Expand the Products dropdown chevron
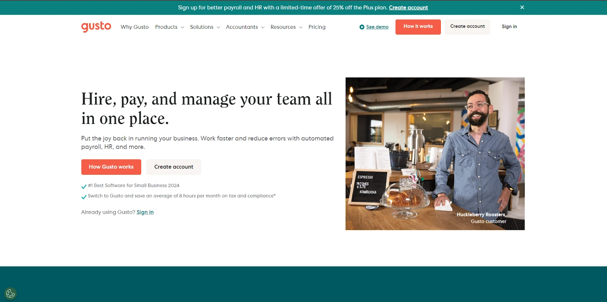Viewport: 607px width, 302px height. (x=182, y=27)
